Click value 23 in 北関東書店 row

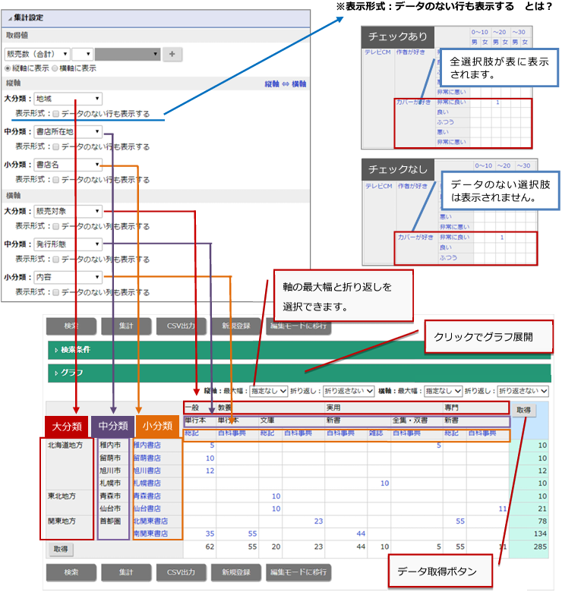coord(318,521)
